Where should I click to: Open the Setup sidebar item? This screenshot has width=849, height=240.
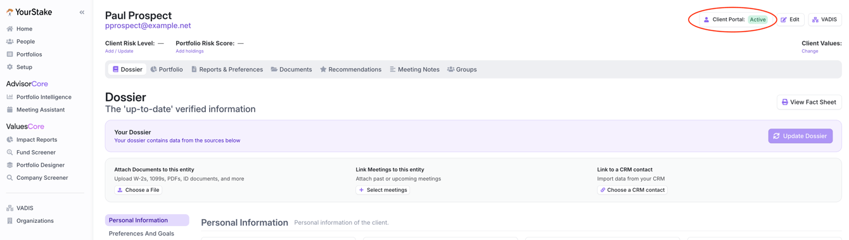pos(24,66)
